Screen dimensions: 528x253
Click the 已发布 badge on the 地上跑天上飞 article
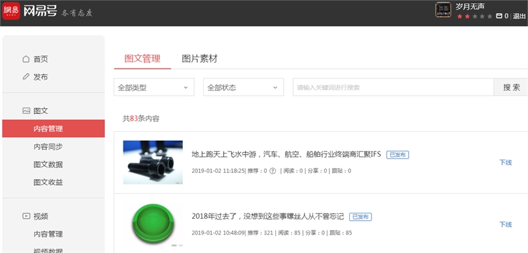[398, 155]
